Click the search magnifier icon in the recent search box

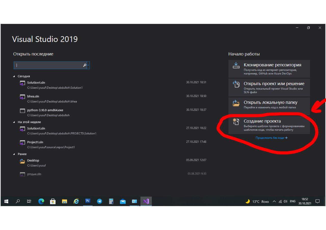pos(85,65)
